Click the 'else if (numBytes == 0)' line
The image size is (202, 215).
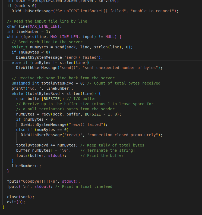[42, 130]
